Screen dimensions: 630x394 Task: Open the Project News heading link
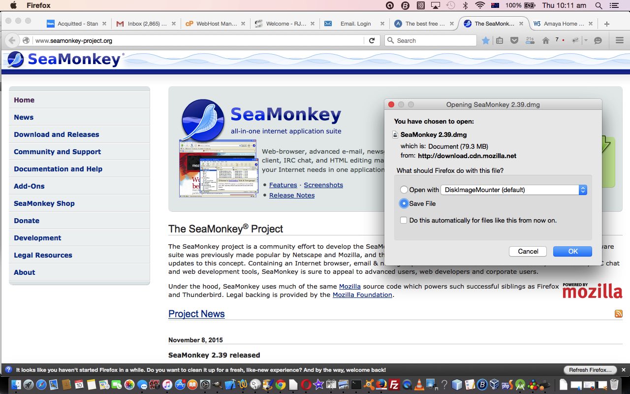196,314
